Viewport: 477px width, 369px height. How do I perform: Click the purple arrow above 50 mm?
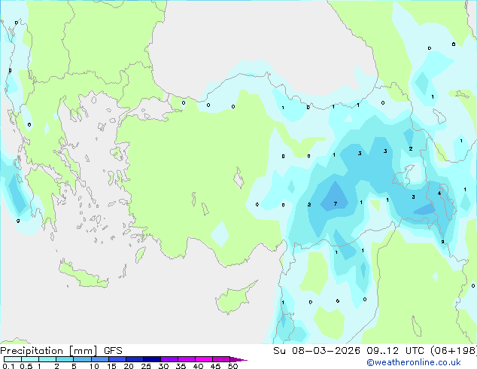click(238, 359)
